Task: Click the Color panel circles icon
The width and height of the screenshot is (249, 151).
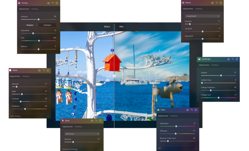Action: [x=158, y=110]
